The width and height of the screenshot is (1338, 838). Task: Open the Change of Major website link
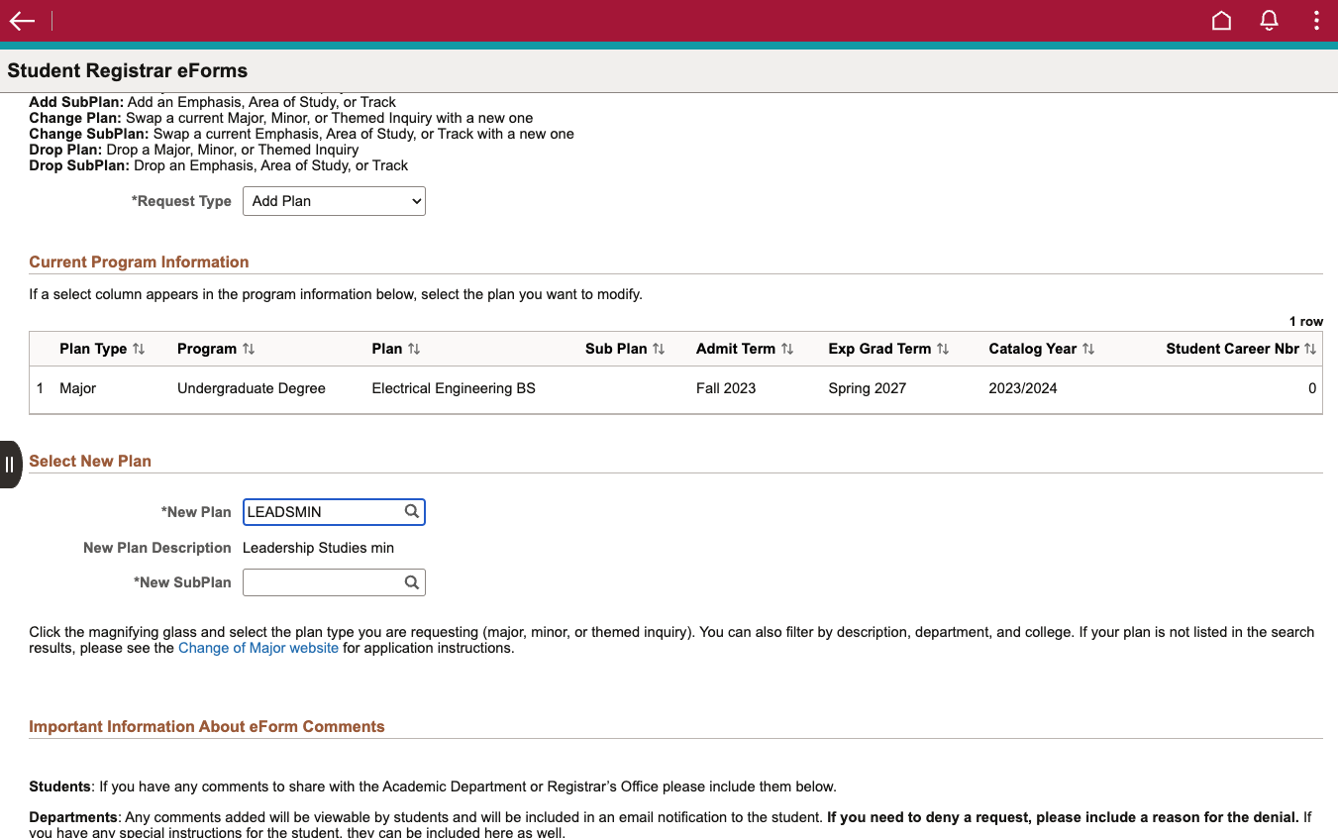tap(258, 648)
